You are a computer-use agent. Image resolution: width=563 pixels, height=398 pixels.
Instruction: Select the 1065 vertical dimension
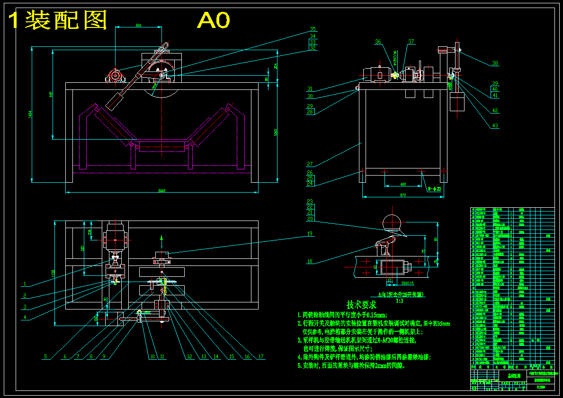pos(276,133)
